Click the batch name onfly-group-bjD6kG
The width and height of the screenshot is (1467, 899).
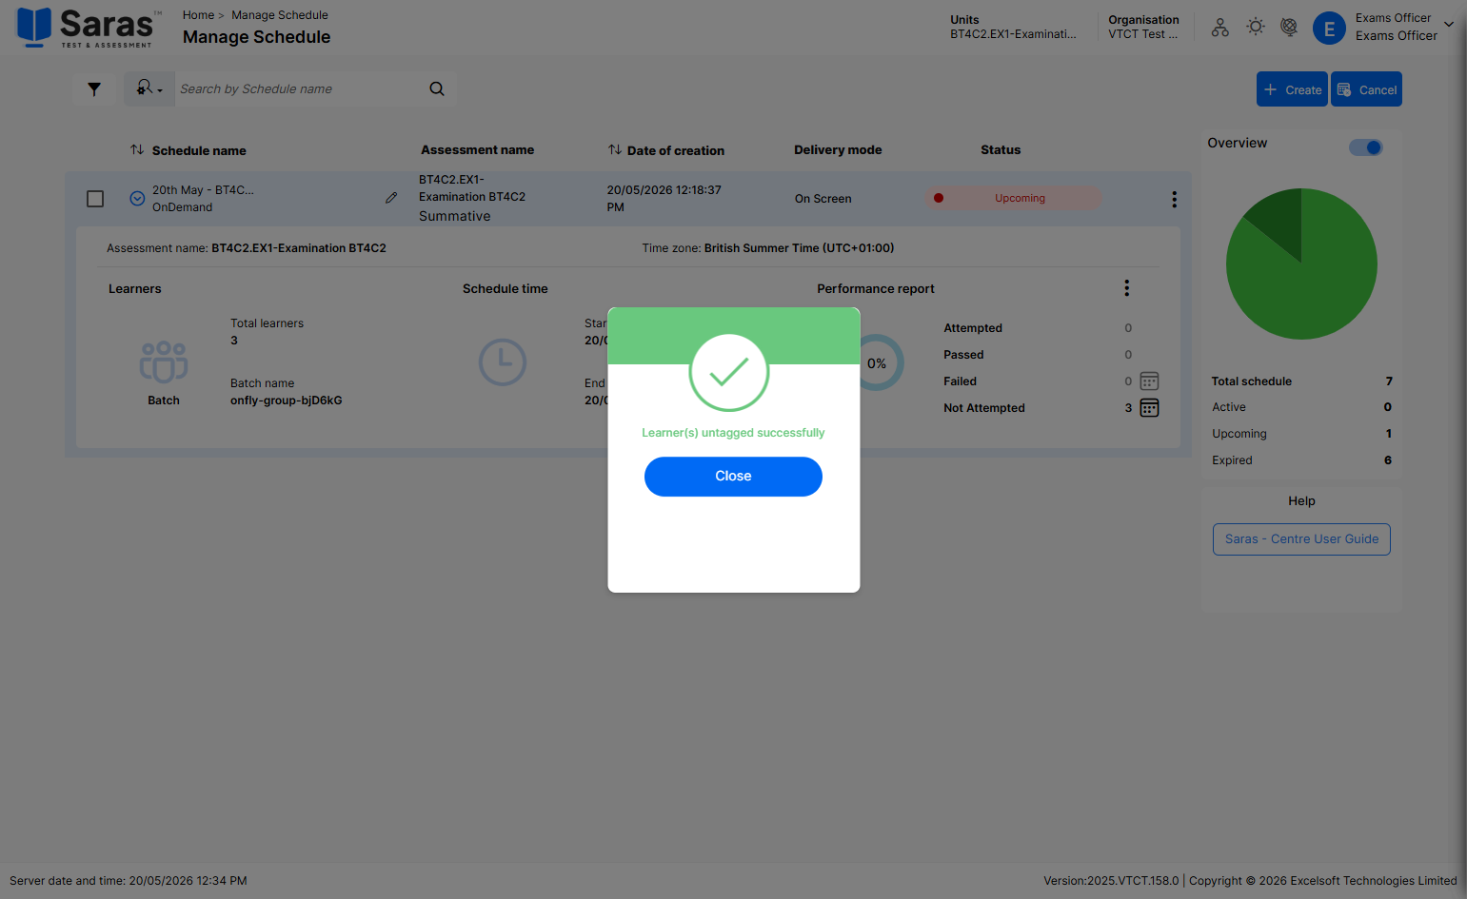click(x=287, y=401)
